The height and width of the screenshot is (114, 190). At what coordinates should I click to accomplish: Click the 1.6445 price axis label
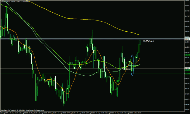click(x=187, y=6)
